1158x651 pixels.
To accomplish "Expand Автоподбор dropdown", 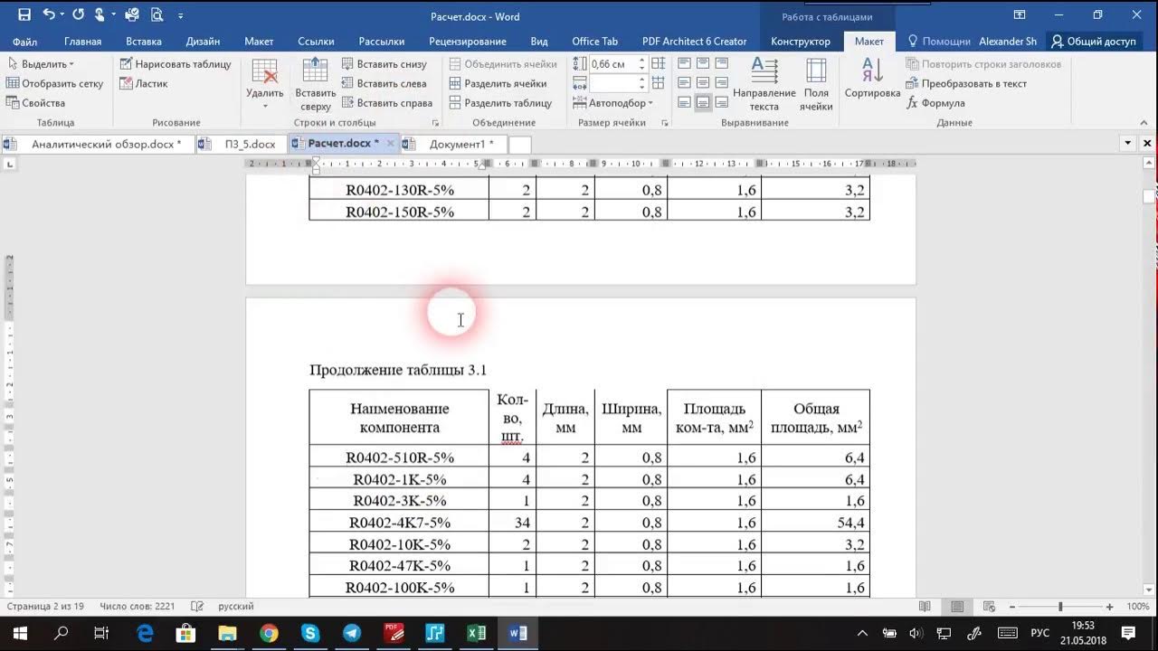I will click(x=613, y=103).
